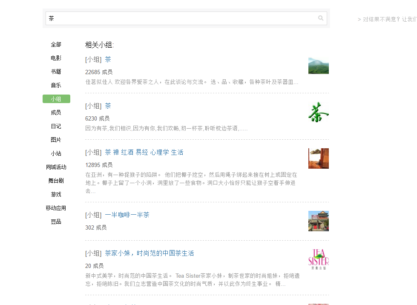Filter results by 成员

tap(56, 112)
